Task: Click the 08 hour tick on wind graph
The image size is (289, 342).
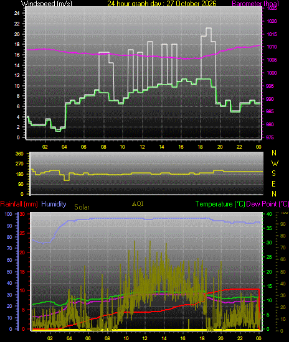Action: [x=103, y=147]
